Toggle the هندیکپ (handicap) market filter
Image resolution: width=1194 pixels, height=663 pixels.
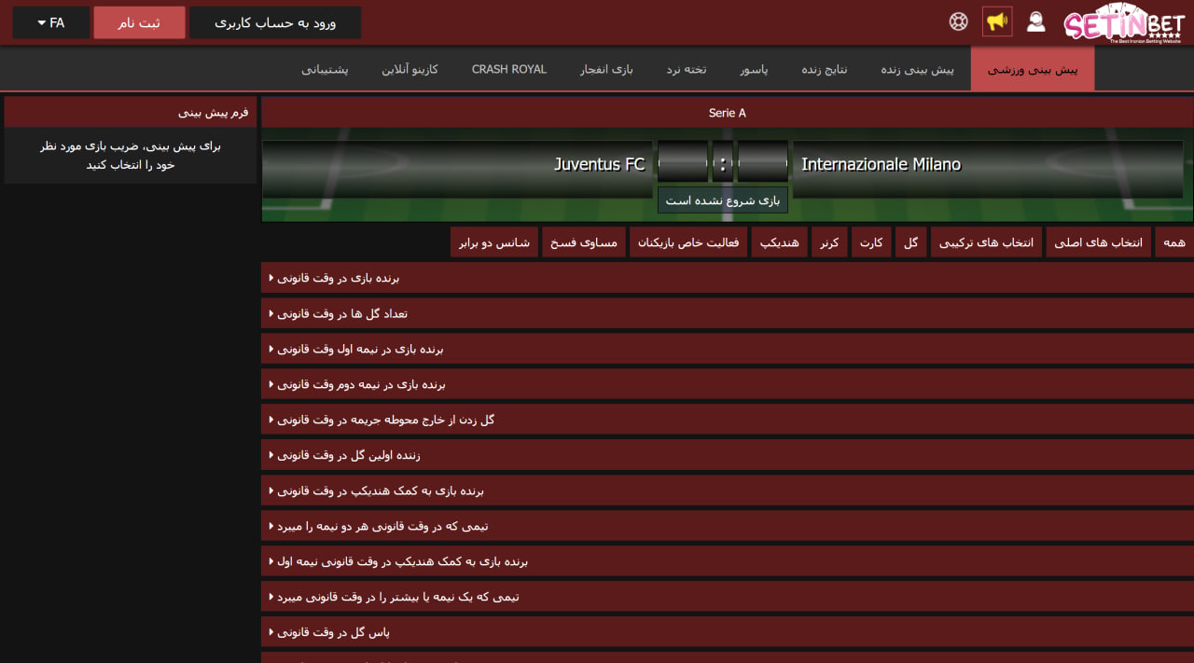780,241
